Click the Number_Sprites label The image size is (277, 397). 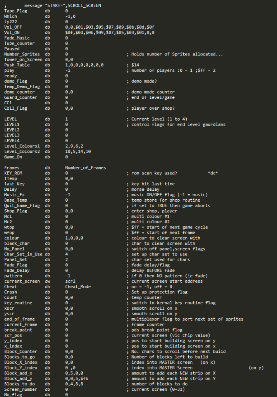[x=21, y=54]
